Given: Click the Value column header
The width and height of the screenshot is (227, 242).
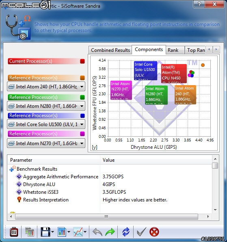Looking at the screenshot, I should (156, 160).
